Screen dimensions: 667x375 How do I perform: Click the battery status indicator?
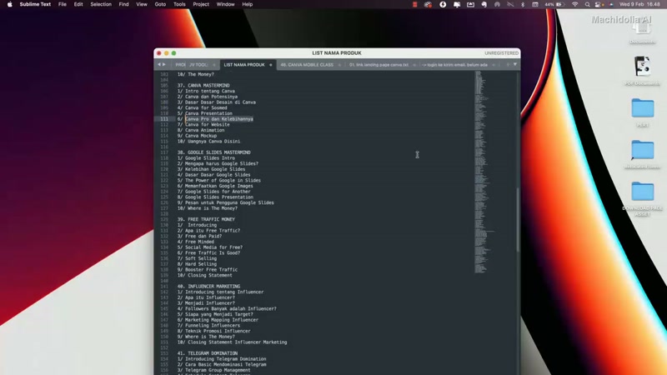(554, 4)
